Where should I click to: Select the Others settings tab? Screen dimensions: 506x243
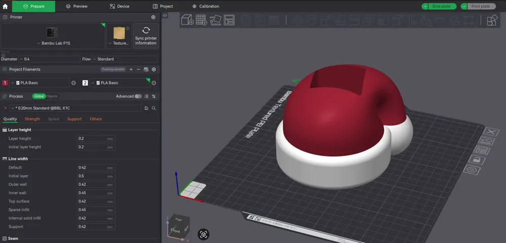point(96,119)
